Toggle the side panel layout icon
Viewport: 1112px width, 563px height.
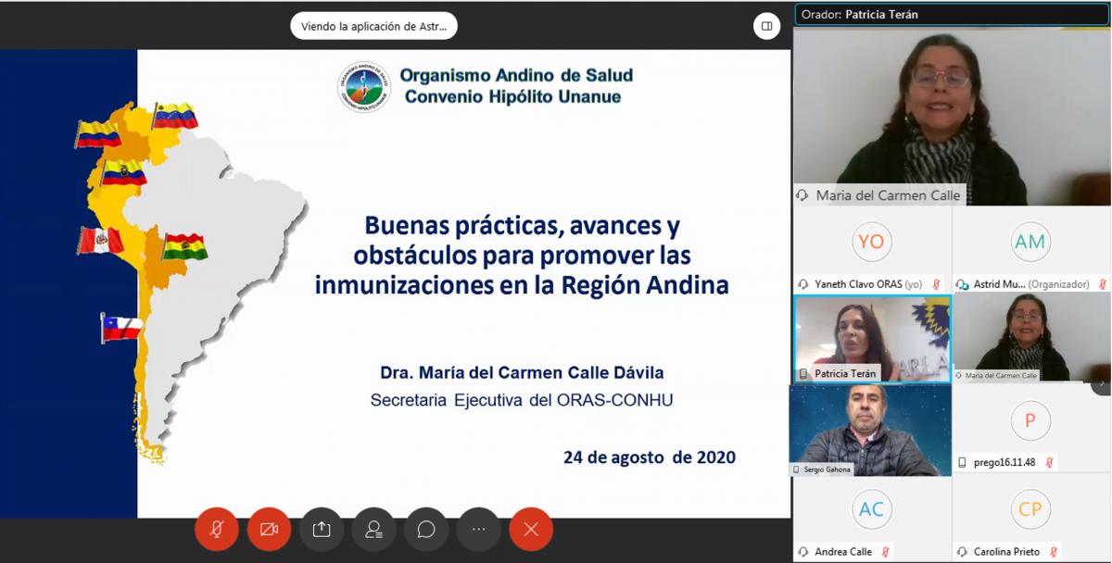pyautogui.click(x=767, y=26)
